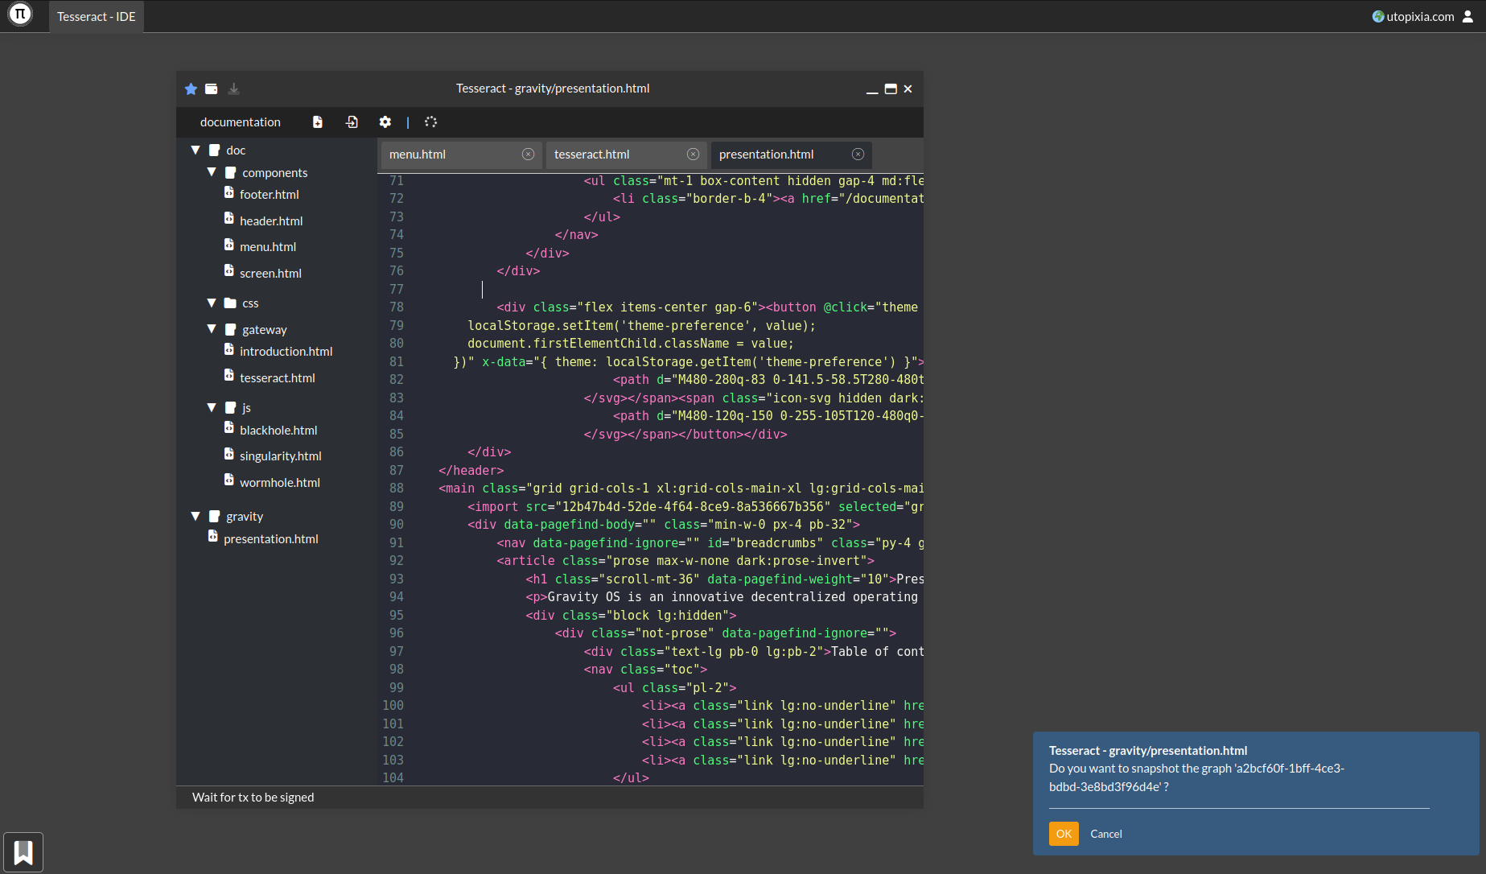Close the Tesseract window
Image resolution: width=1486 pixels, height=874 pixels.
pos(908,89)
